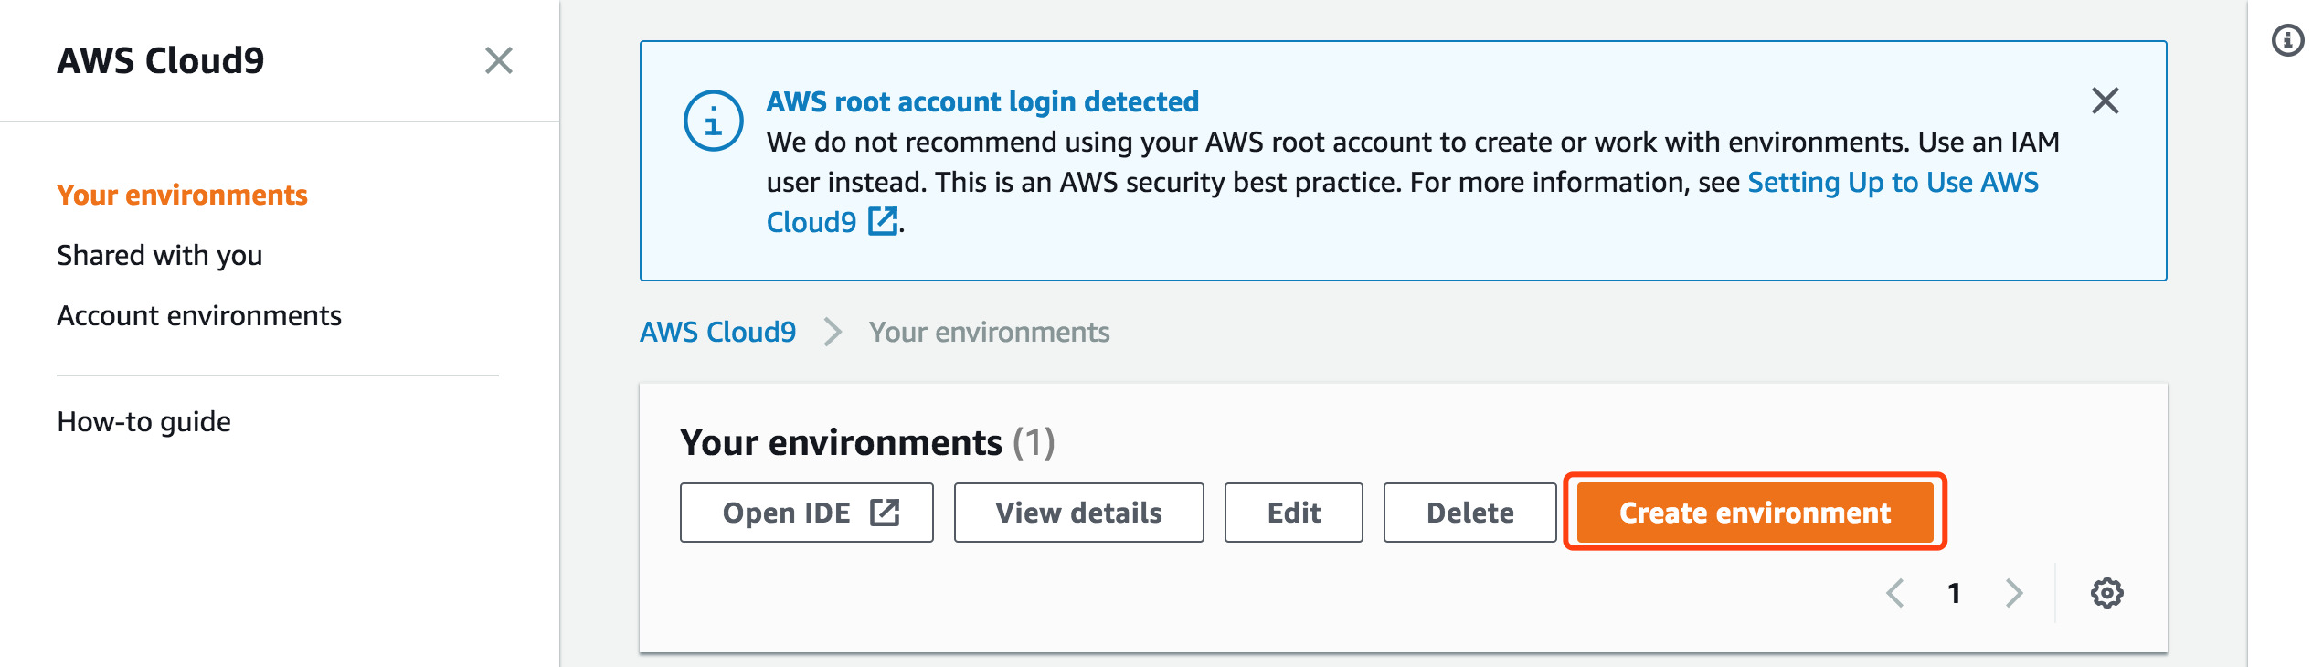Select page number 1 in pagination

click(1954, 593)
